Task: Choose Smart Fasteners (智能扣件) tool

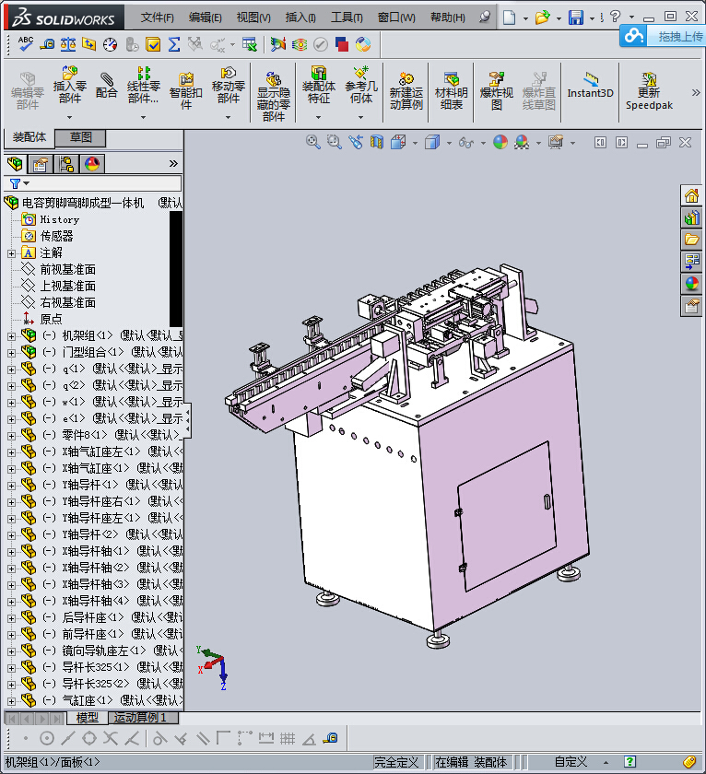Action: [x=186, y=91]
